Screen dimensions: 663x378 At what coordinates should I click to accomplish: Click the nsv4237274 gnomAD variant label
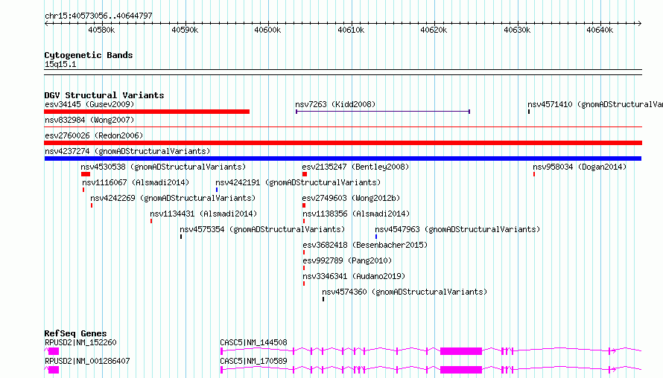(127, 151)
